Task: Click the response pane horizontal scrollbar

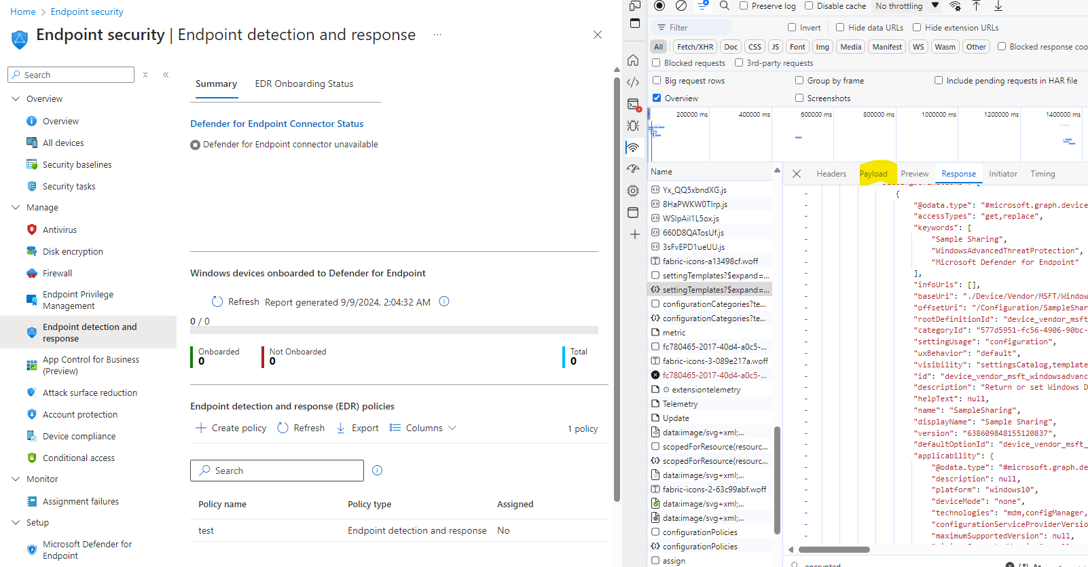Action: pos(834,549)
